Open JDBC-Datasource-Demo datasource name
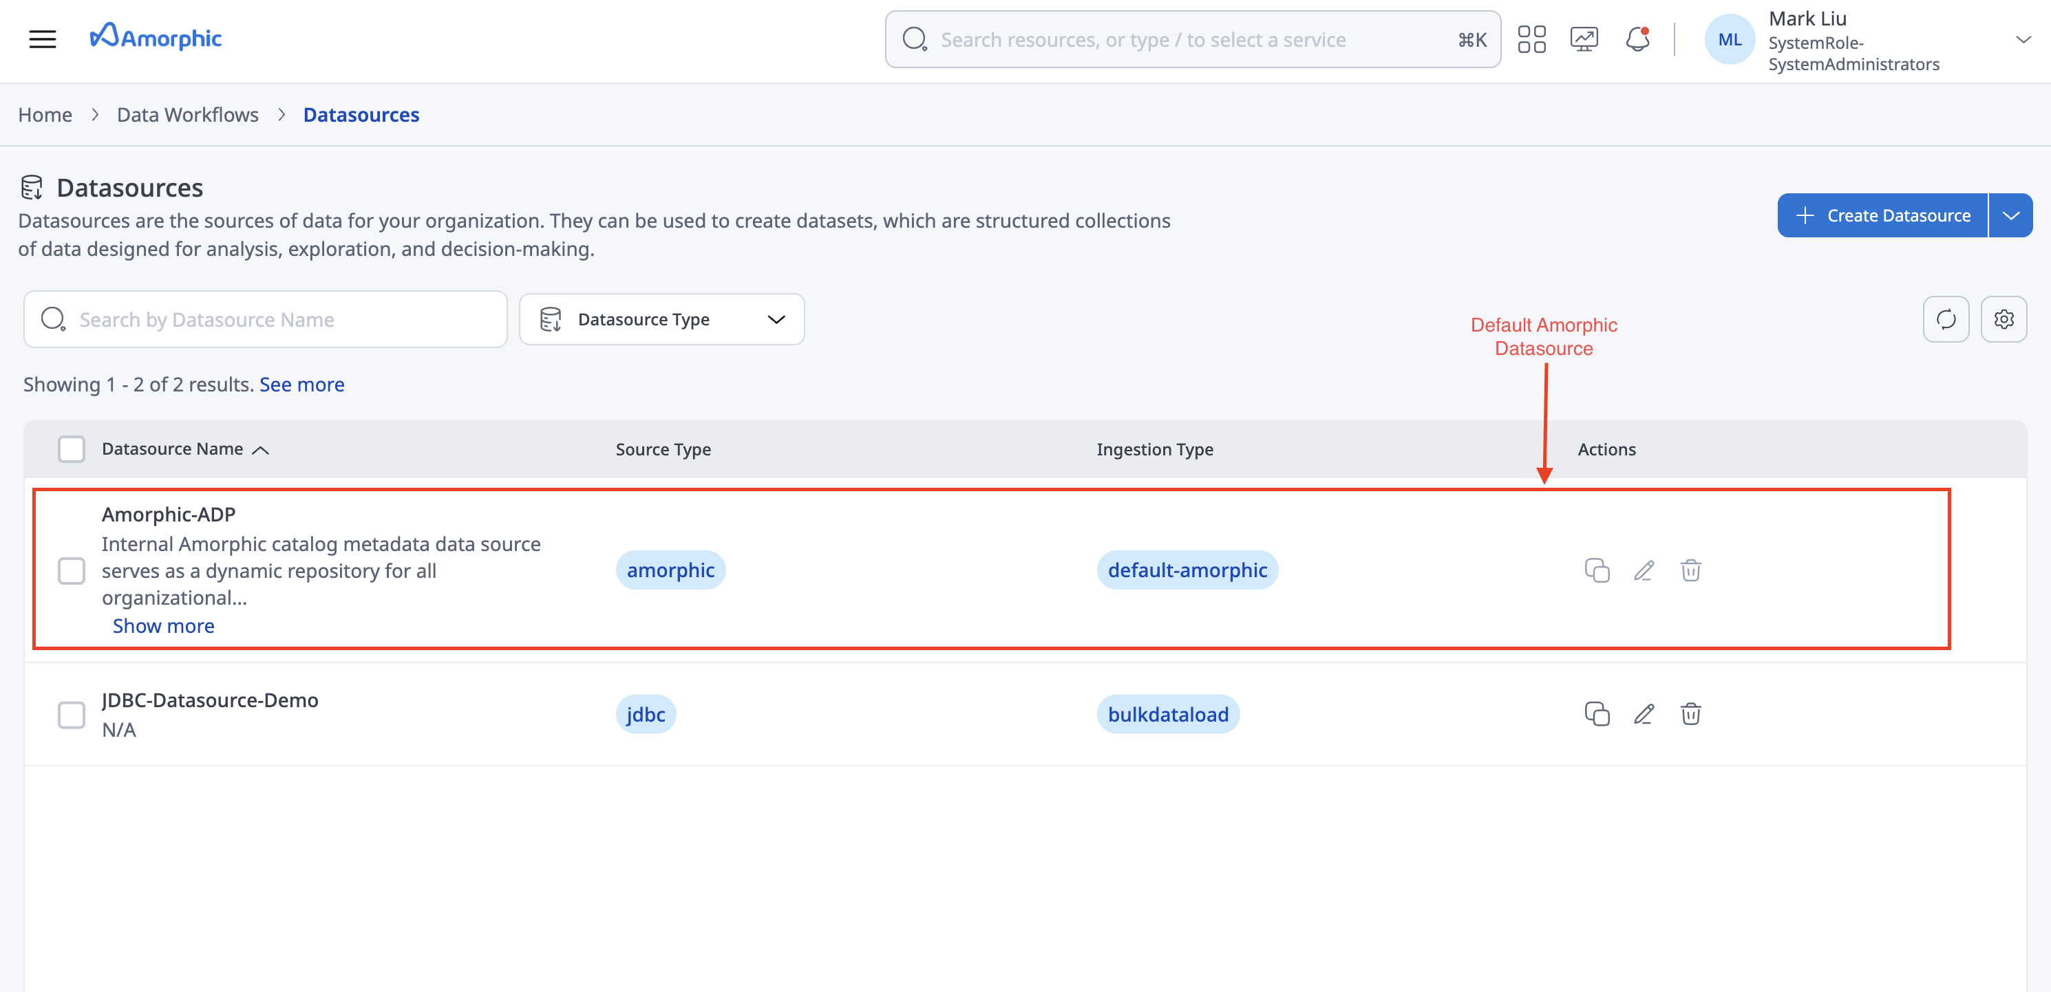 point(210,700)
